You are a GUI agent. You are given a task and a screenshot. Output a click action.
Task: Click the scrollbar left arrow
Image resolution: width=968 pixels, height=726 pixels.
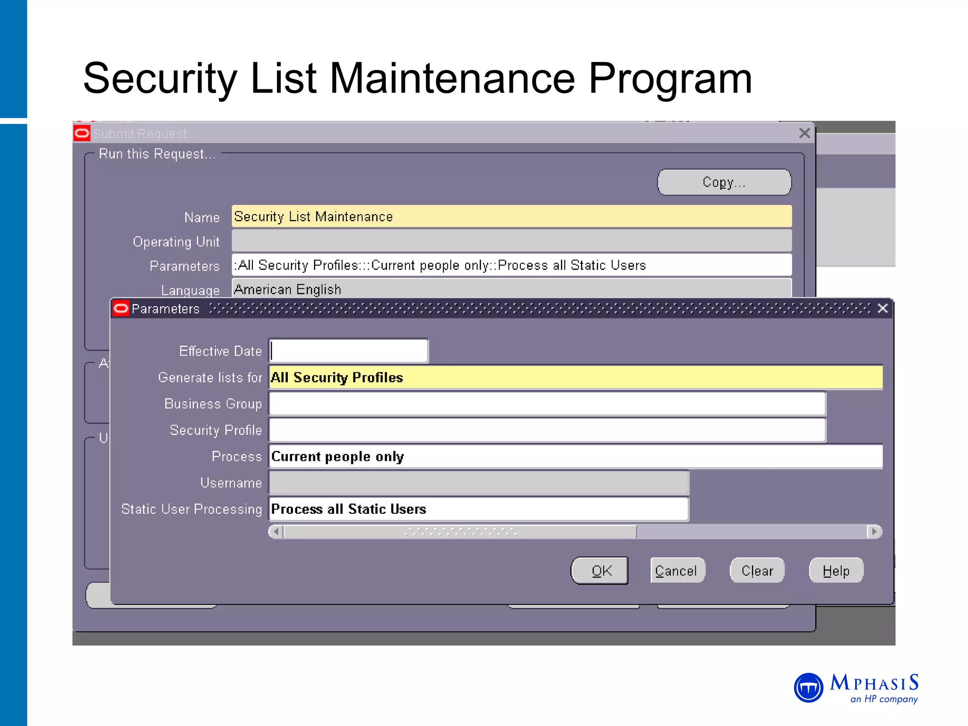click(276, 532)
